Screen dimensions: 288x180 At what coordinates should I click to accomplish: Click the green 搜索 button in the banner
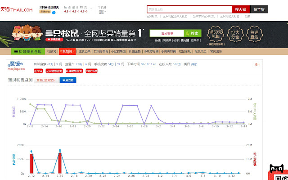pyautogui.click(x=193, y=33)
